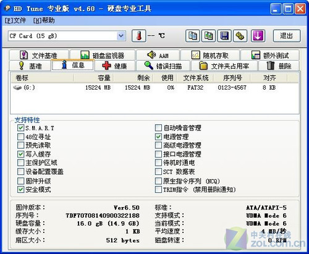The image size is (309, 254).
Task: Close the HD Tune window
Action: pos(300,9)
